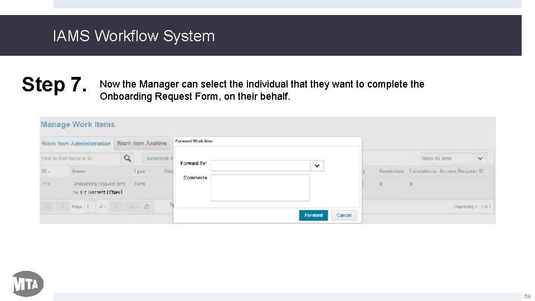Go to next page arrow
Image resolution: width=535 pixels, height=301 pixels.
point(116,206)
